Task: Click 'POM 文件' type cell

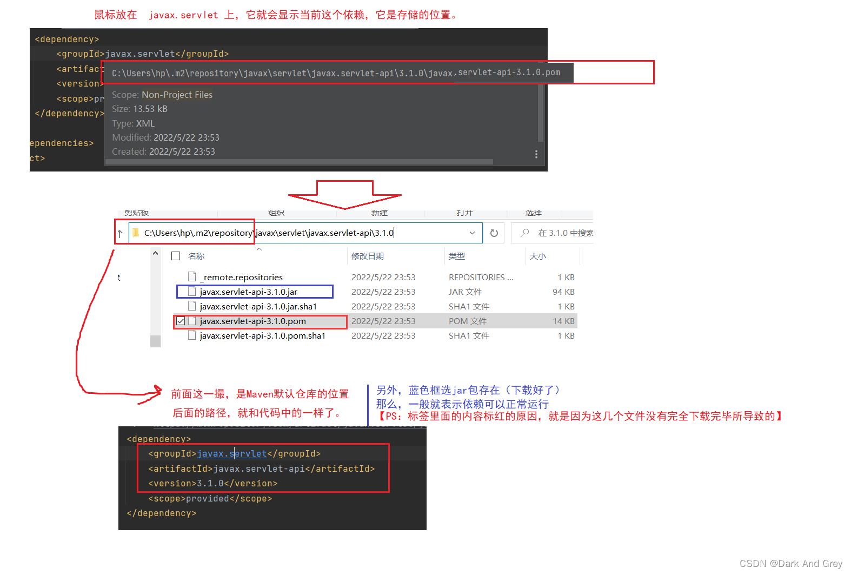Action: (468, 321)
